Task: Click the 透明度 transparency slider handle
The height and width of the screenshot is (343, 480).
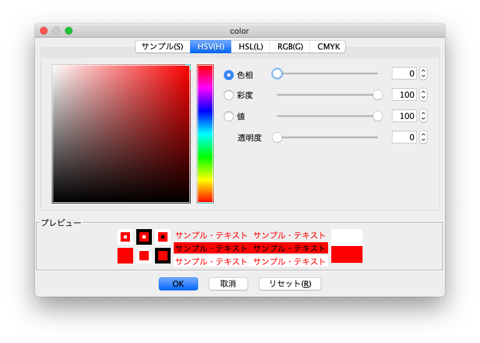Action: point(277,138)
